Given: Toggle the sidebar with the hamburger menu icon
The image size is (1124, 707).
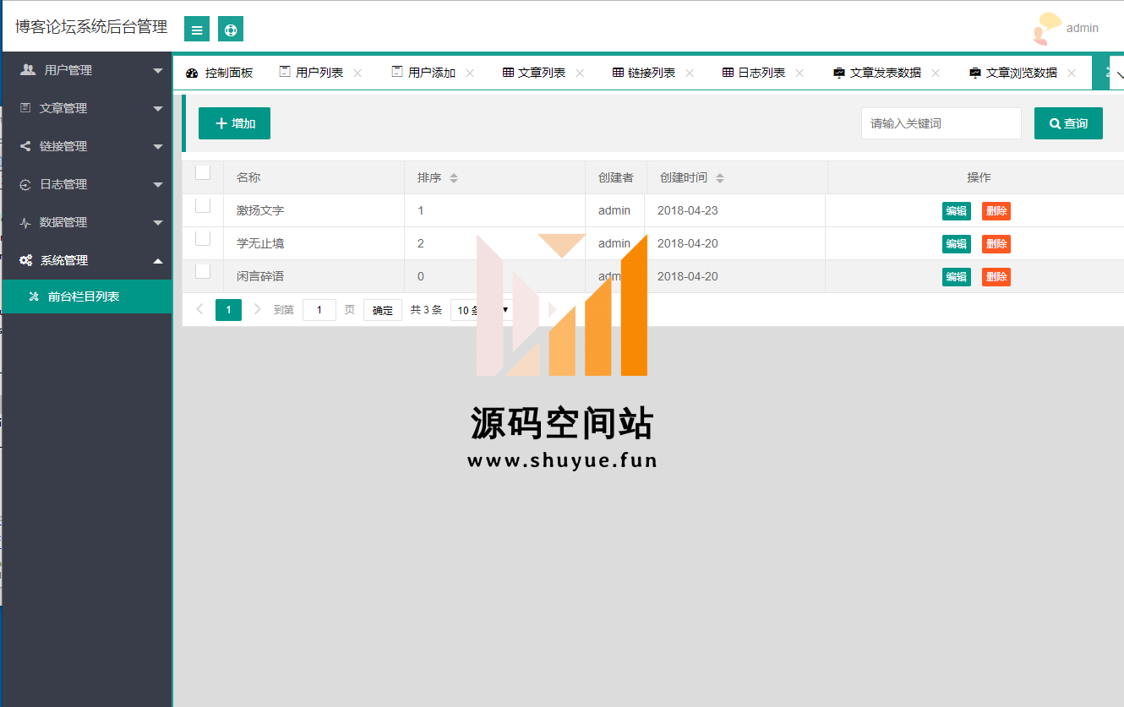Looking at the screenshot, I should 197,30.
